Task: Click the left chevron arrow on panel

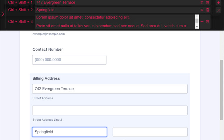Action: (x=3, y=14)
